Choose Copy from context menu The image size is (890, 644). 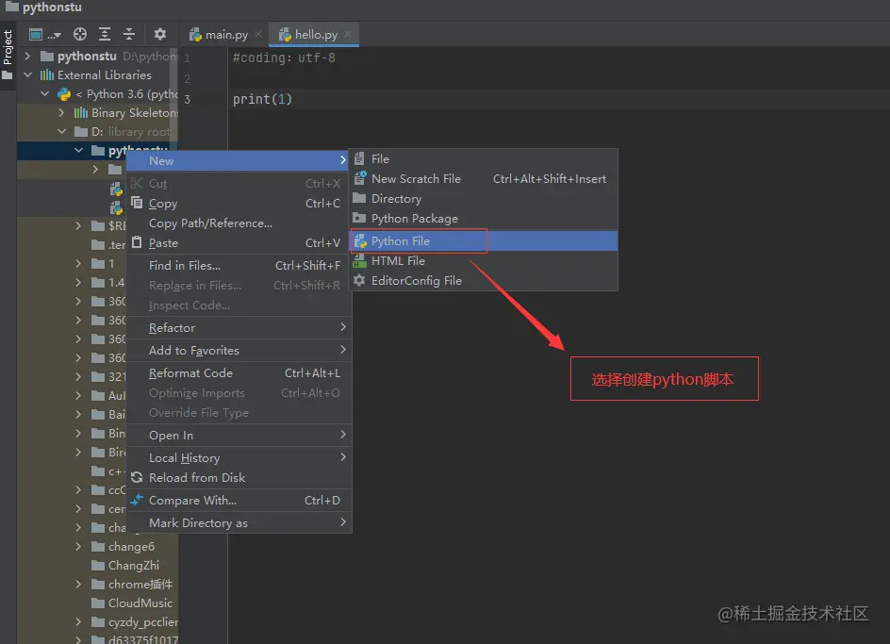239,204
